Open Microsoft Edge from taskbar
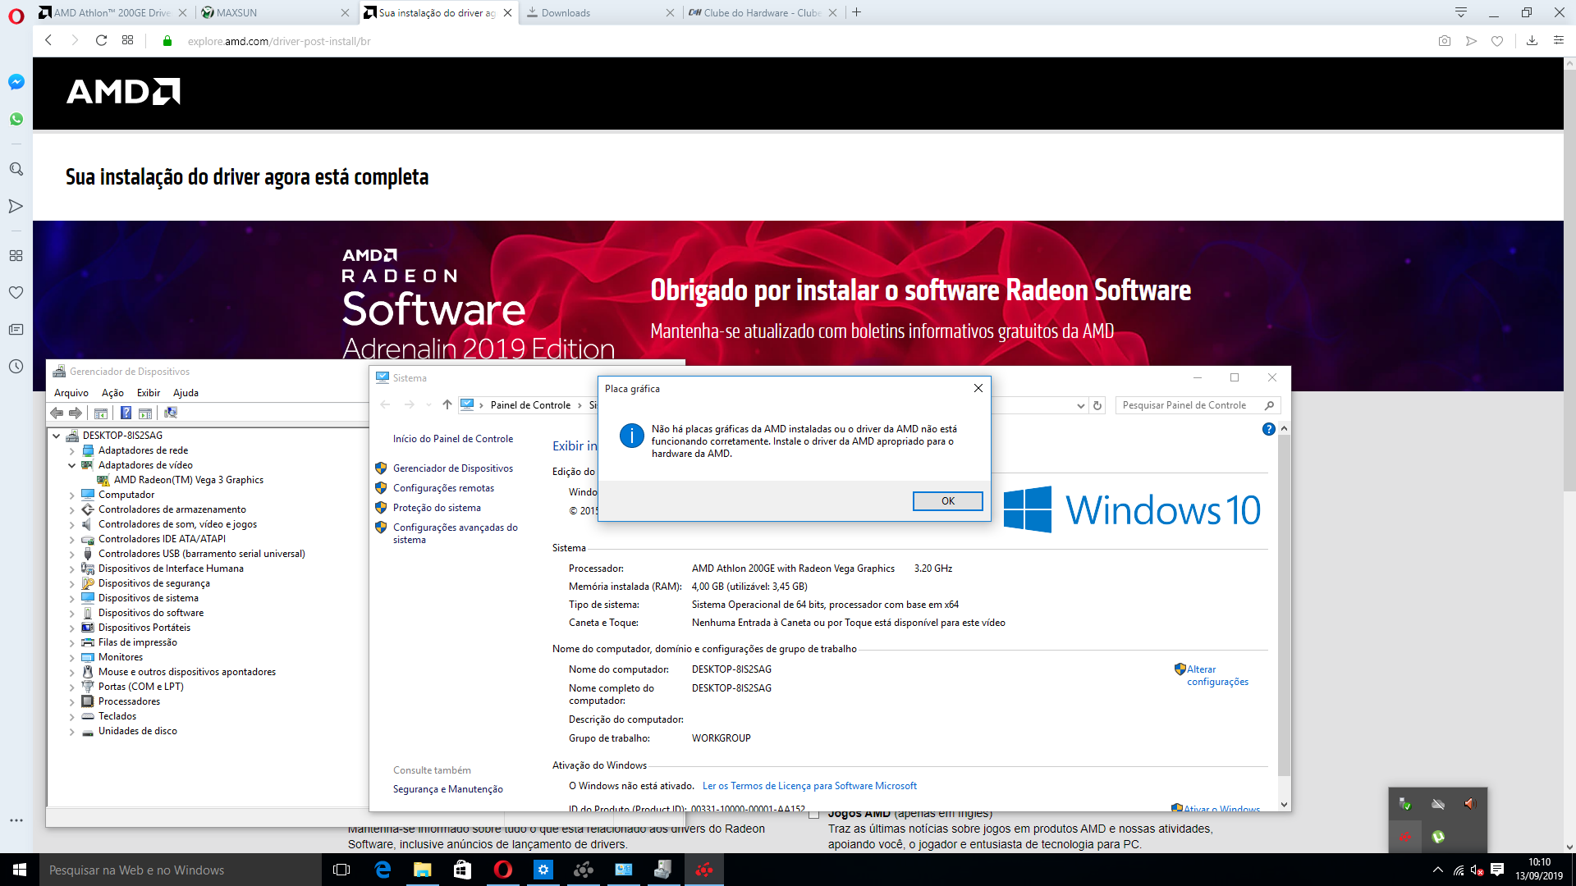The image size is (1576, 886). click(383, 870)
